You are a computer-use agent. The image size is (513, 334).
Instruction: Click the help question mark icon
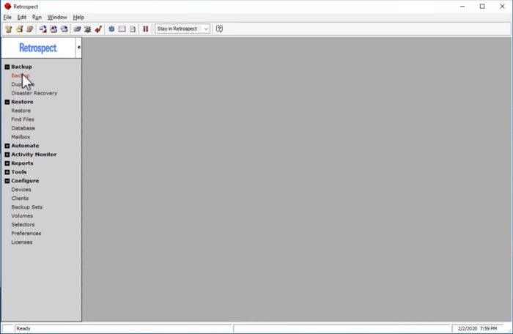[x=219, y=29]
